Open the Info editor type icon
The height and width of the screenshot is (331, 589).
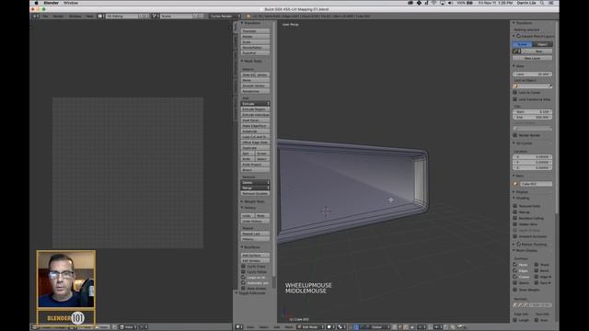pyautogui.click(x=35, y=17)
